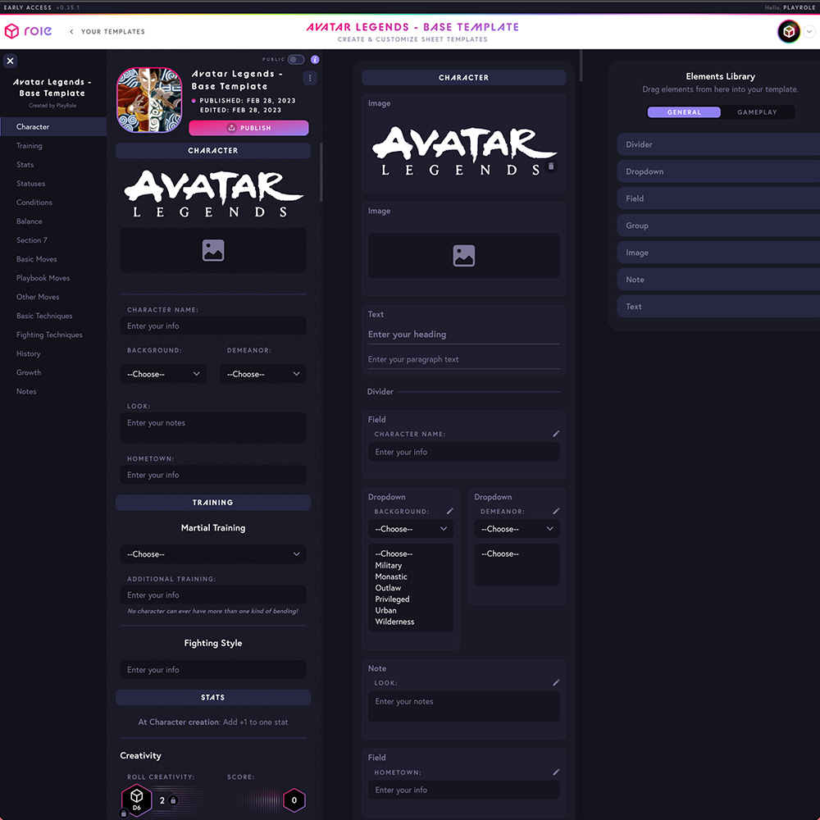Click the image placeholder icon in the empty Image element

click(x=463, y=256)
